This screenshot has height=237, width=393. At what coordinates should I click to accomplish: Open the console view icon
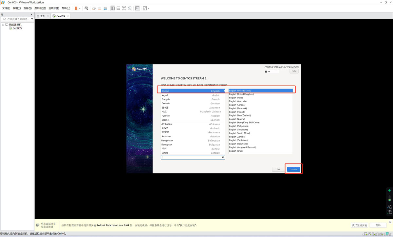tap(137, 8)
